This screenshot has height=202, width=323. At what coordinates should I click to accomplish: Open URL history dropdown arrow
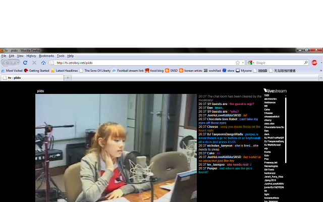pyautogui.click(x=243, y=63)
